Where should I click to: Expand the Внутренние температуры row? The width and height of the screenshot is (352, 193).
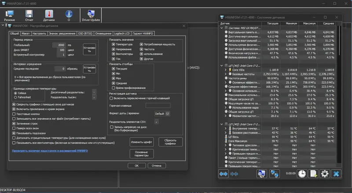[226, 129]
